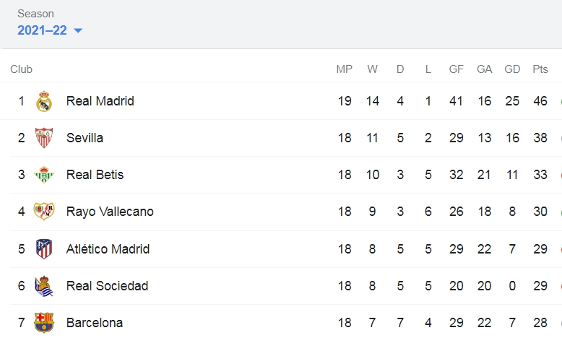Click the Real Sociedad club crest
Screen dimensions: 562x338
click(44, 286)
